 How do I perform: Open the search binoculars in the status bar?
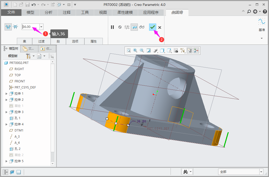pos(185,172)
